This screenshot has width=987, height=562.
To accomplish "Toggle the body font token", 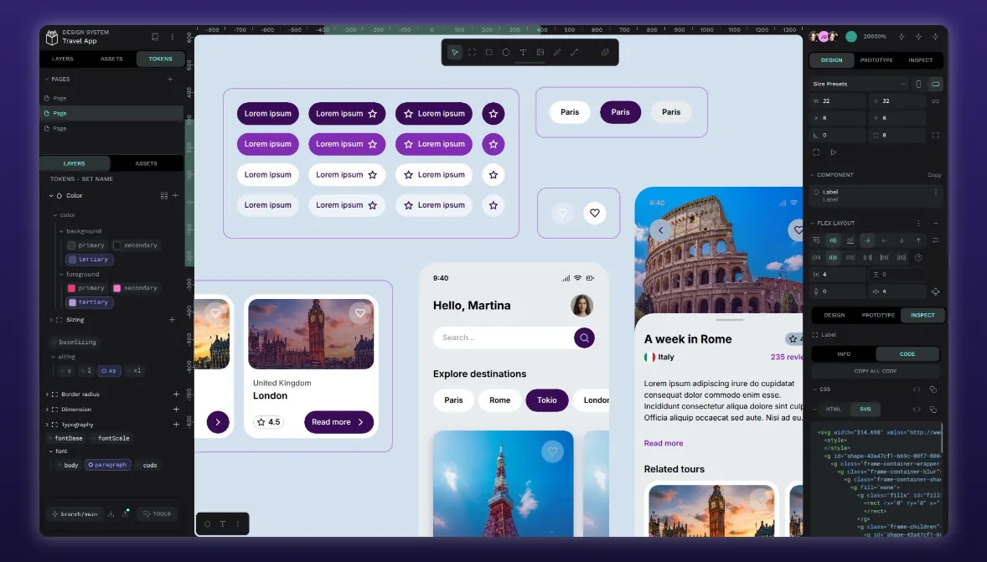I will 68,465.
